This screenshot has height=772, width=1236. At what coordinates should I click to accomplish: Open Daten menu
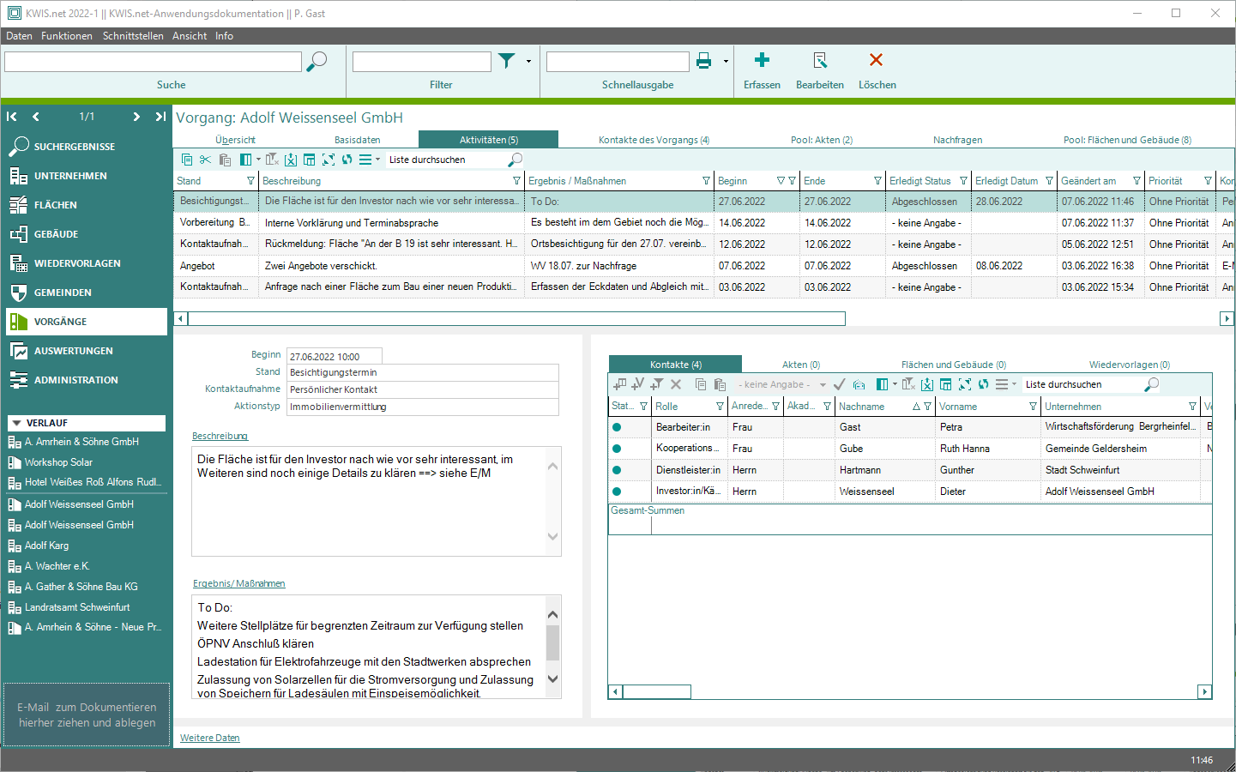coord(19,36)
